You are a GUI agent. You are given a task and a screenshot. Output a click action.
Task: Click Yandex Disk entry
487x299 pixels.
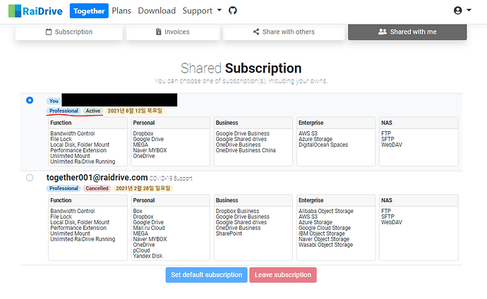pos(148,256)
